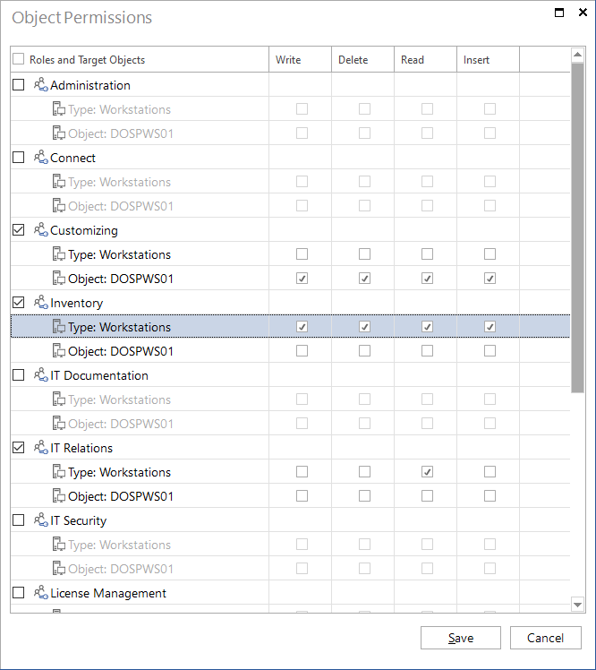Select the Inventory role row label
The width and height of the screenshot is (596, 670).
76,303
